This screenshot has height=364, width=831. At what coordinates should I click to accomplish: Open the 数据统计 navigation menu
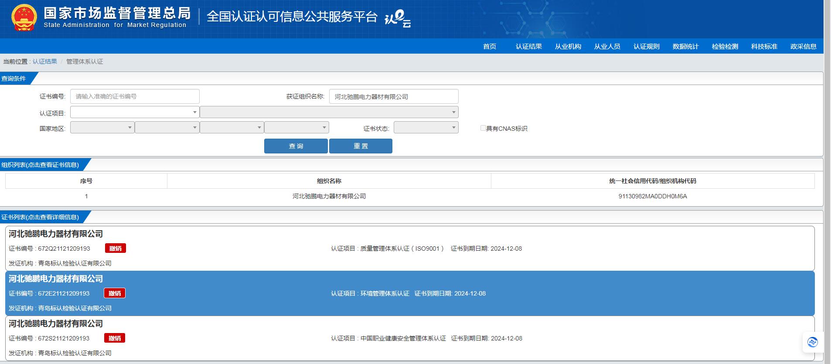tap(686, 47)
